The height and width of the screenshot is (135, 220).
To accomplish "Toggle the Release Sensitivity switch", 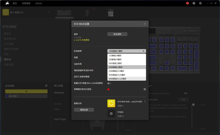I will [186, 93].
